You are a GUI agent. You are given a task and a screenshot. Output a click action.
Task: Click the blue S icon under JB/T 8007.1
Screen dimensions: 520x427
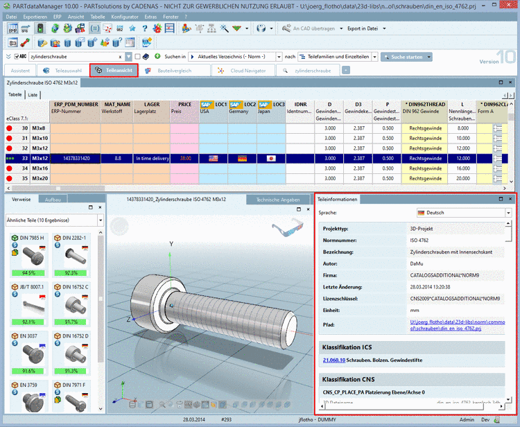[15, 295]
